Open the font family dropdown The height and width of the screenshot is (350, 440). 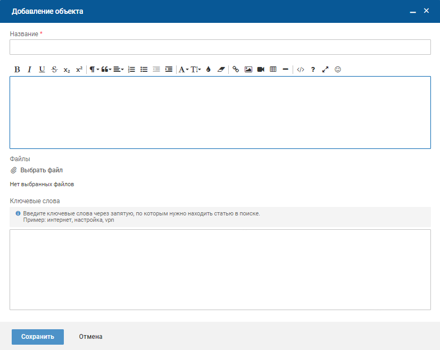(x=183, y=69)
